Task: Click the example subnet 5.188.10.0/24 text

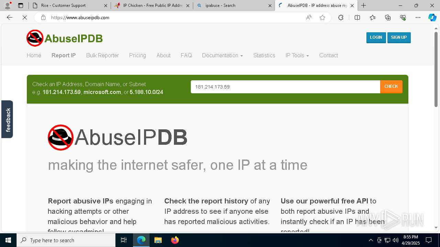Action: (x=146, y=92)
